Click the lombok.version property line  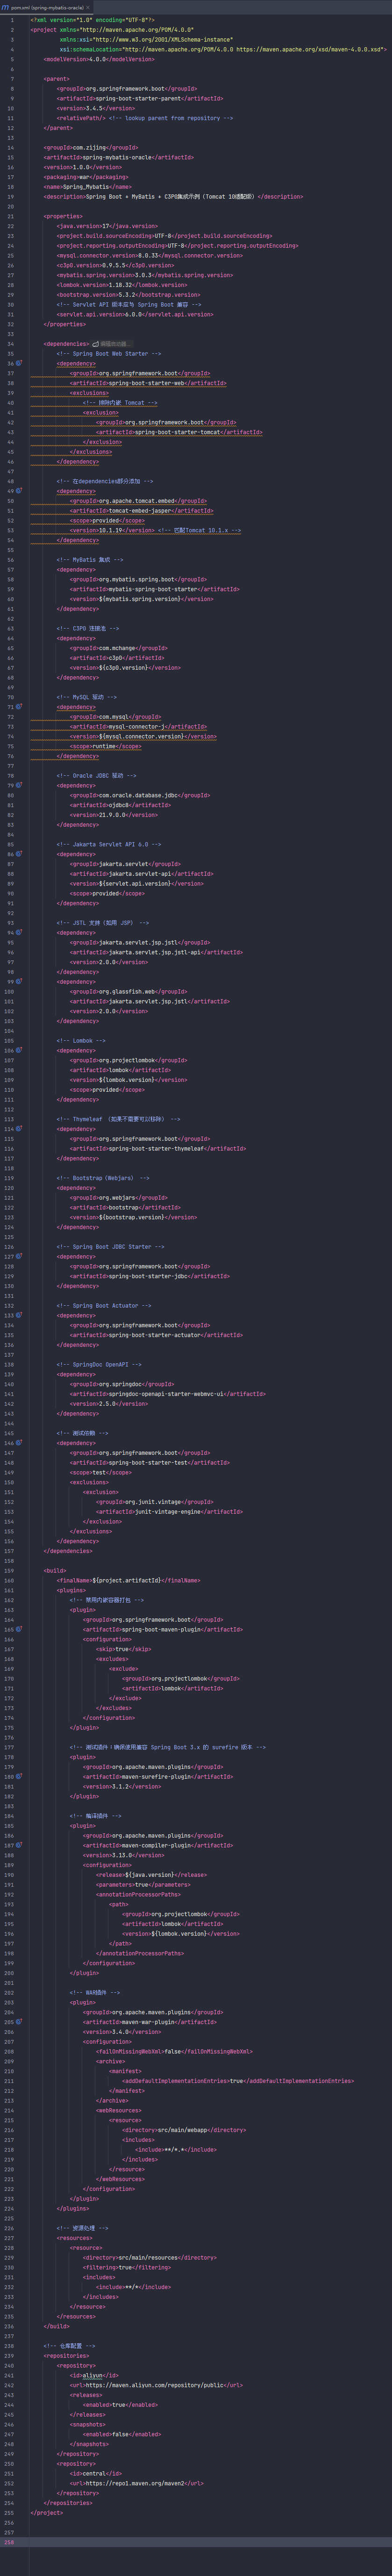[x=122, y=285]
